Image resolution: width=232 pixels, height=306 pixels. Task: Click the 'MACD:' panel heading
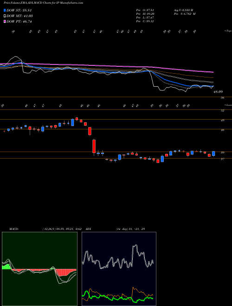pos(13,229)
